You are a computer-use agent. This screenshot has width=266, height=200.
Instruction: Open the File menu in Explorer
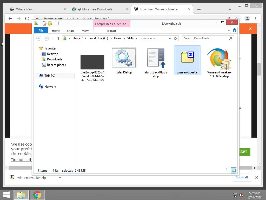click(41, 30)
